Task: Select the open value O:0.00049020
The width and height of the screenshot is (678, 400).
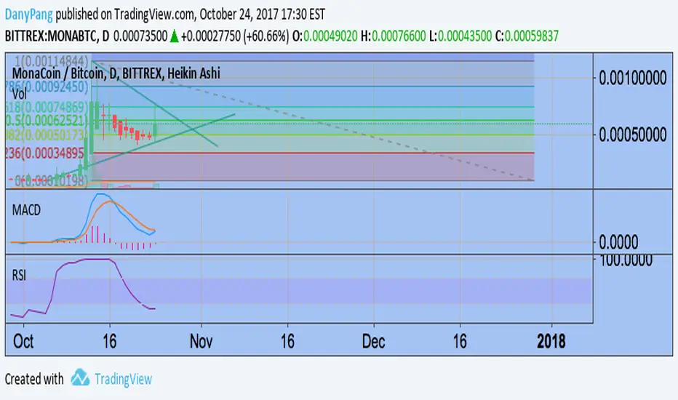Action: 324,36
